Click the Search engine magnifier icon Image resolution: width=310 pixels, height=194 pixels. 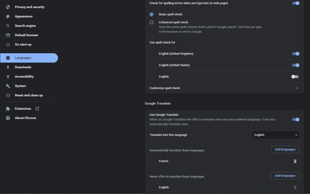click(8, 26)
